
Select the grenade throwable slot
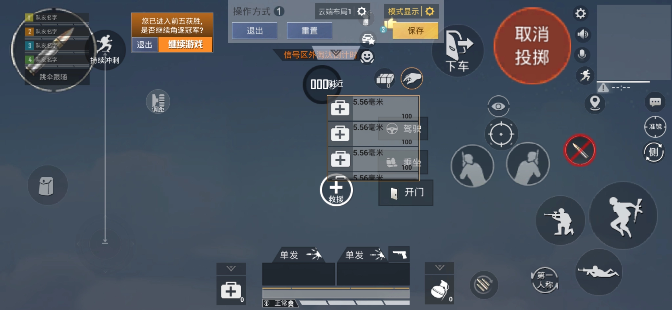tap(439, 290)
